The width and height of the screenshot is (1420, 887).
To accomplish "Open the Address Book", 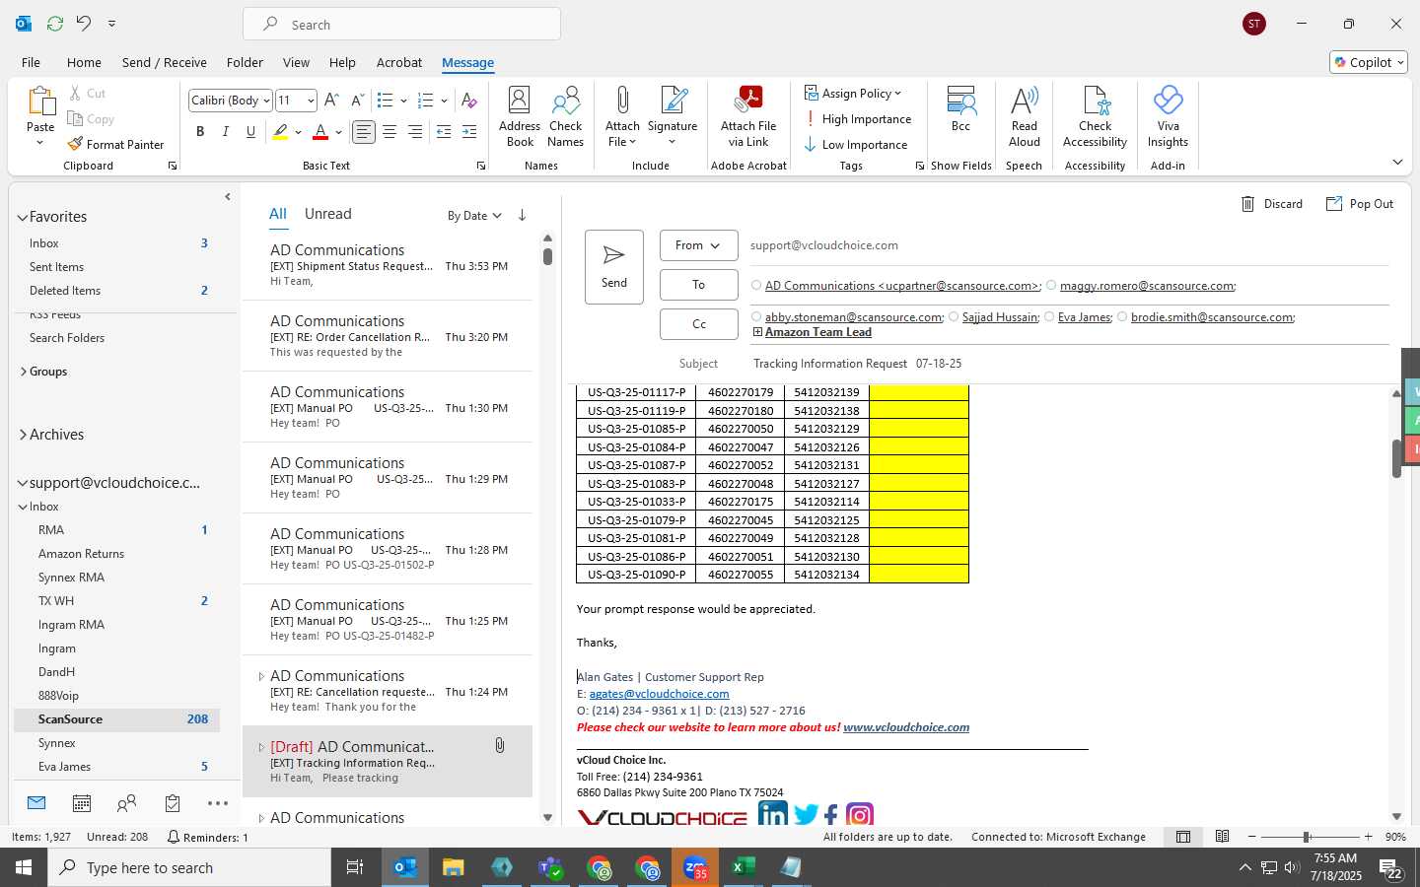I will (x=520, y=116).
